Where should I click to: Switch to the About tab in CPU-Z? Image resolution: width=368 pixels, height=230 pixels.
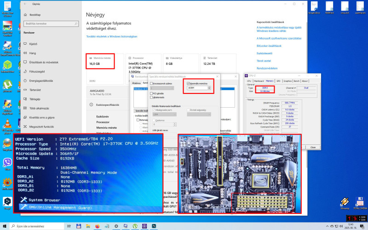point(305,81)
